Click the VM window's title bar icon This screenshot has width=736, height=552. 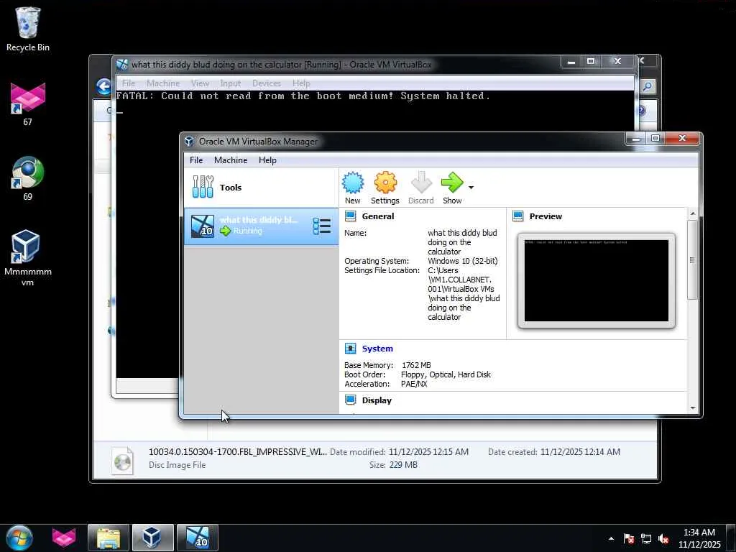[x=122, y=64]
